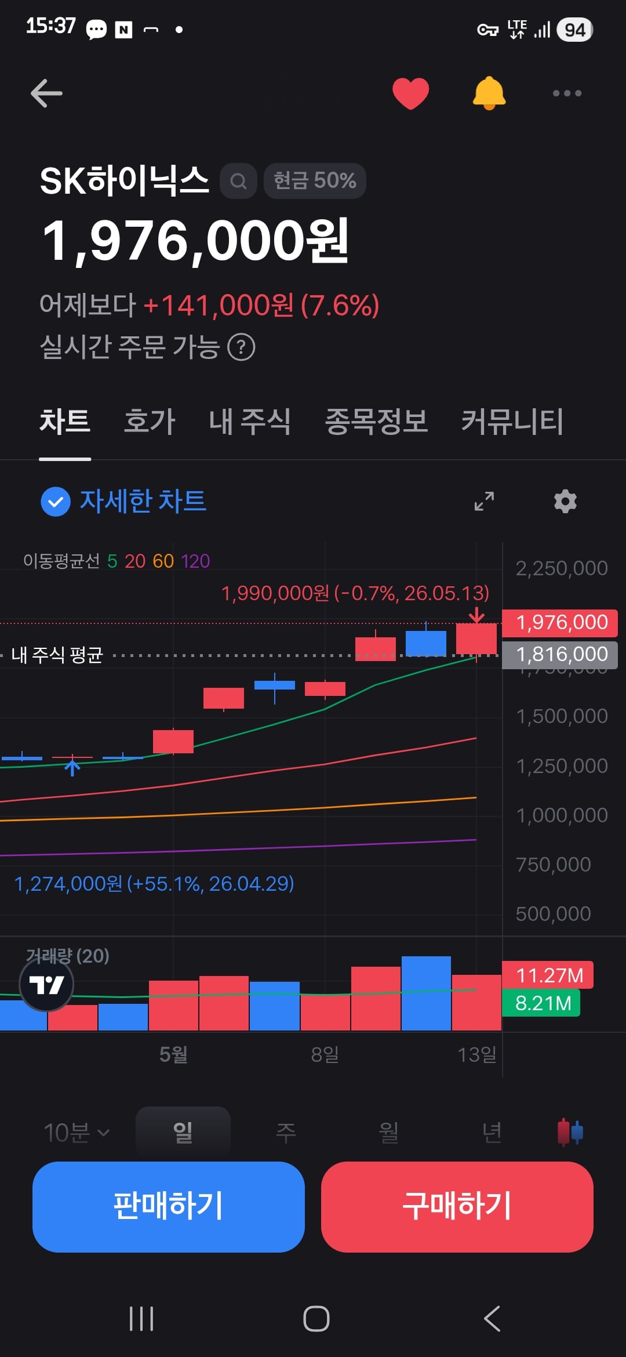
Task: Tap the back arrow at top left
Action: coord(46,93)
